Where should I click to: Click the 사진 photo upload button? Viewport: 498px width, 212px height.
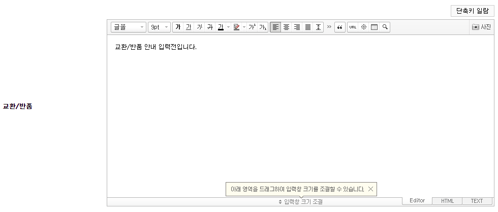pos(481,27)
